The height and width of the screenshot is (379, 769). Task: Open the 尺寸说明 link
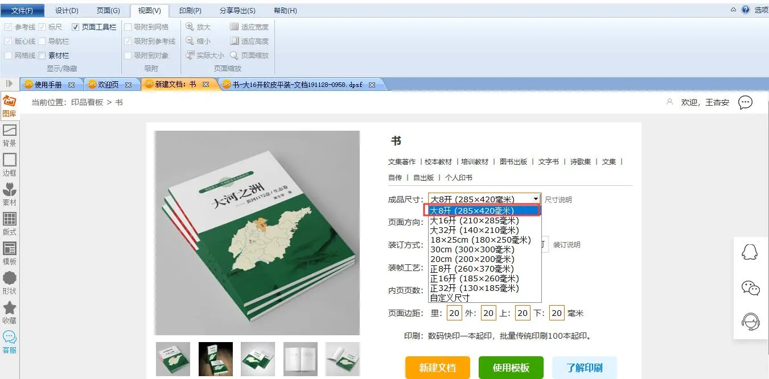tap(558, 200)
